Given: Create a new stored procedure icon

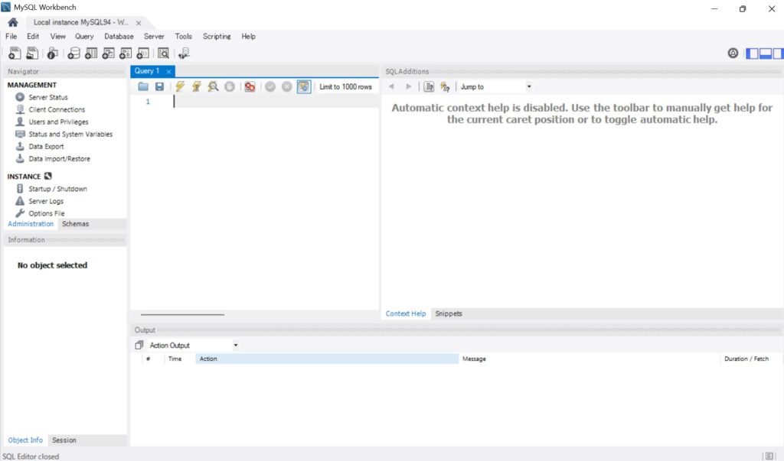Looking at the screenshot, I should pyautogui.click(x=126, y=53).
